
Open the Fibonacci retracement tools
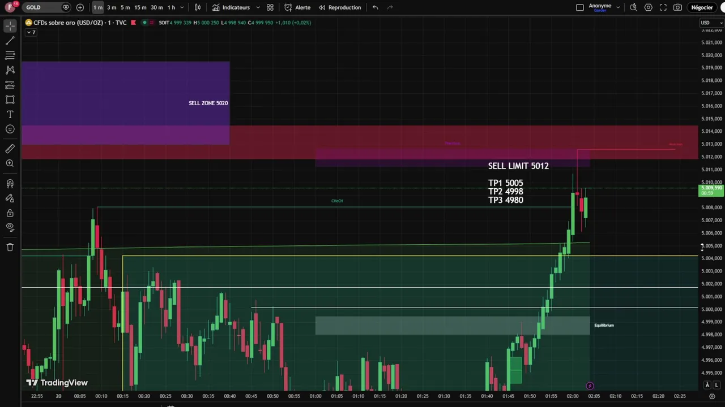[x=10, y=55]
